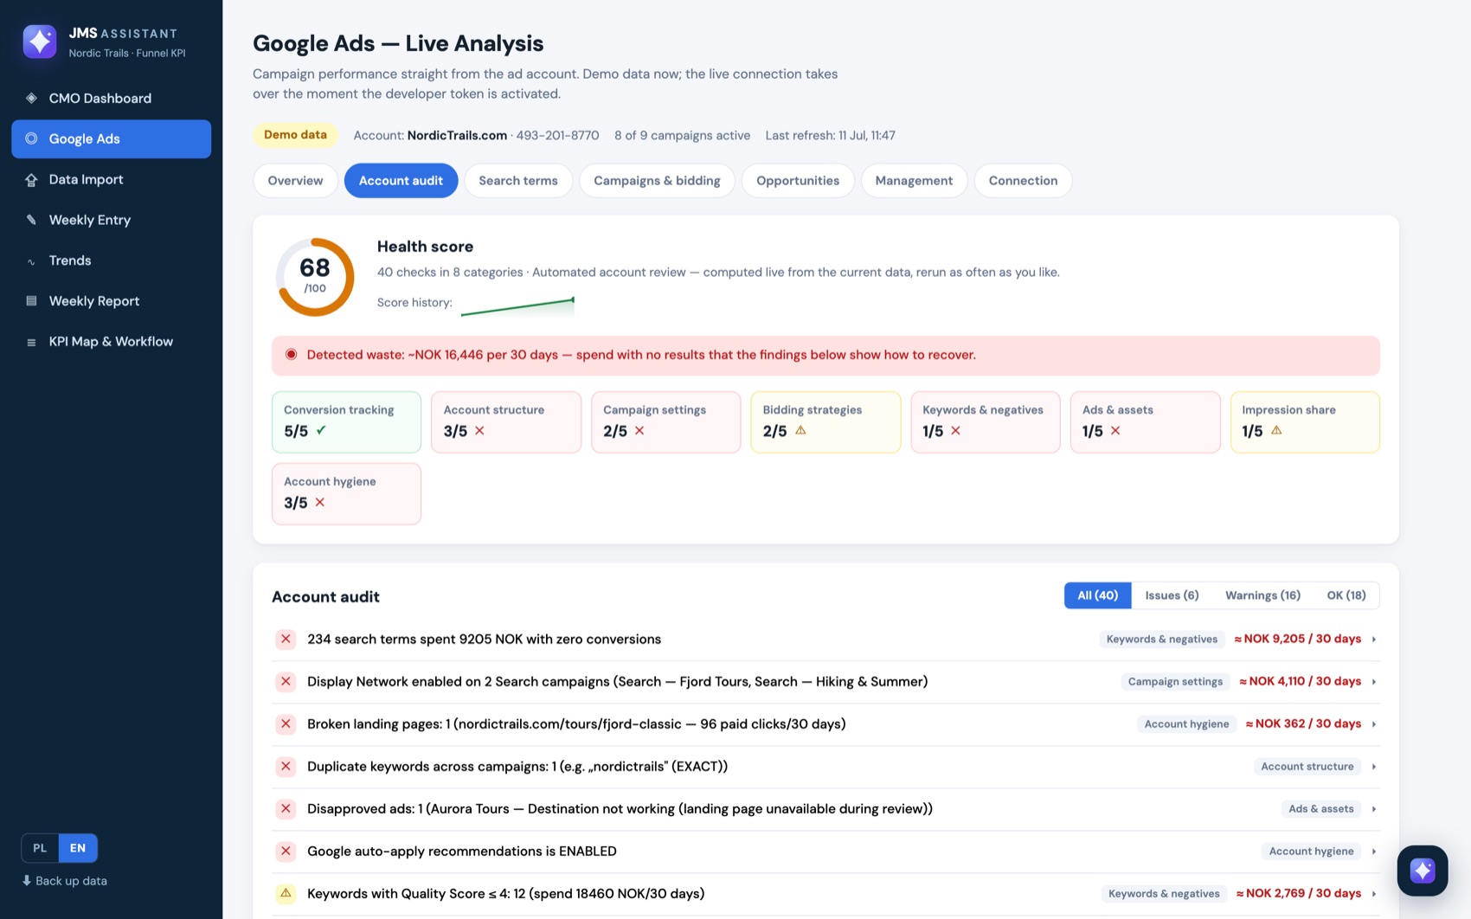Click the Back up data link
The image size is (1471, 919).
tap(65, 881)
